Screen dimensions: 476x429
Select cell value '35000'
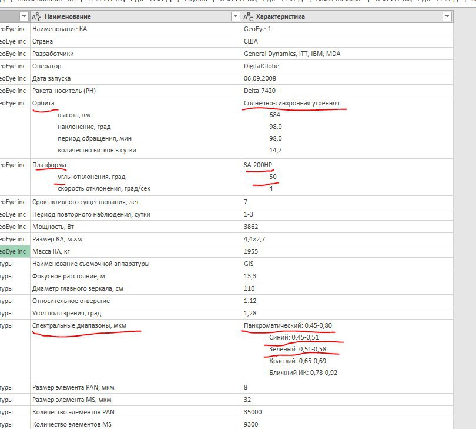pos(347,413)
